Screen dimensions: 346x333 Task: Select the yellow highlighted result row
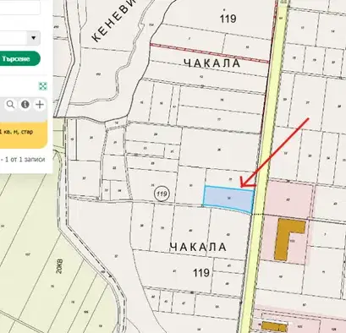click(x=23, y=134)
